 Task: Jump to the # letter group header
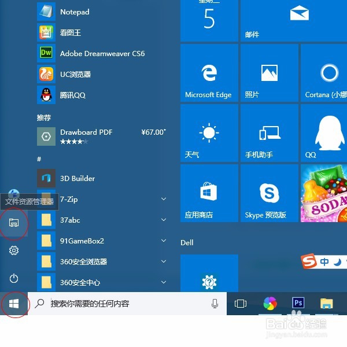point(39,159)
